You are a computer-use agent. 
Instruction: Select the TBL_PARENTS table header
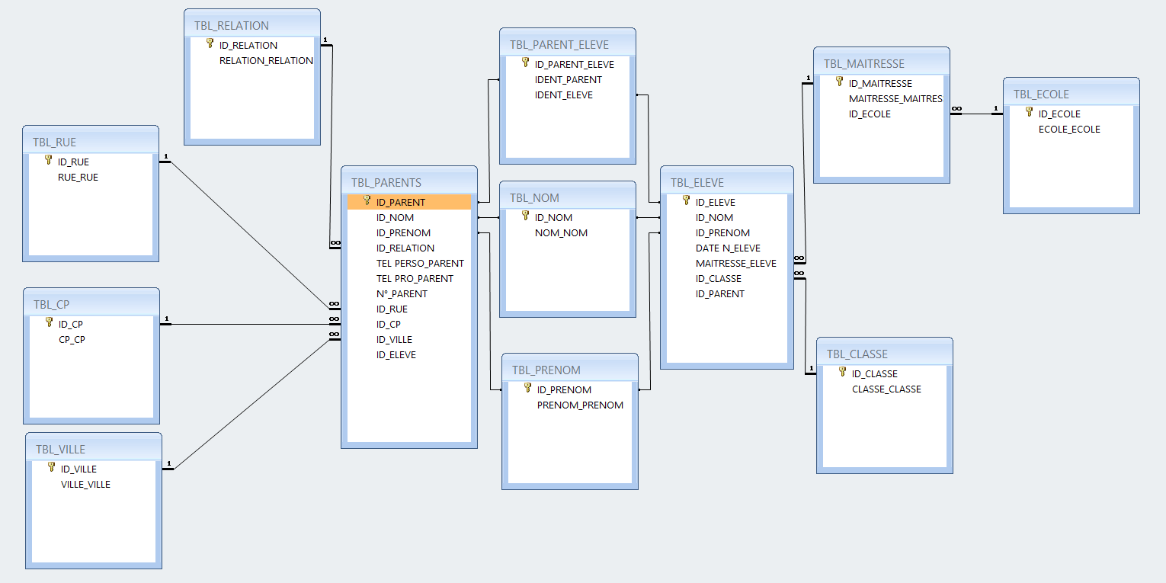click(x=409, y=182)
